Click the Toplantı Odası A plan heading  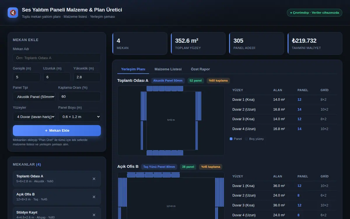(133, 81)
